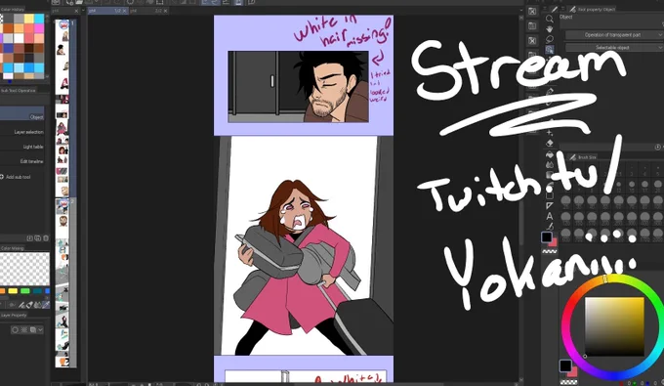
Task: Close the 2/2 canvas tab
Action: [166, 11]
